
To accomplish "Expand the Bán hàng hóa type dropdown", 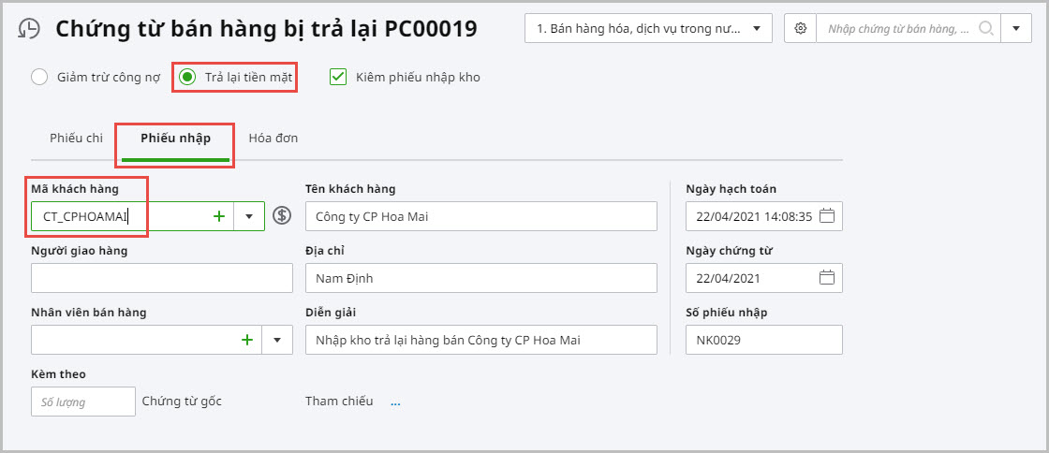I will pyautogui.click(x=757, y=29).
